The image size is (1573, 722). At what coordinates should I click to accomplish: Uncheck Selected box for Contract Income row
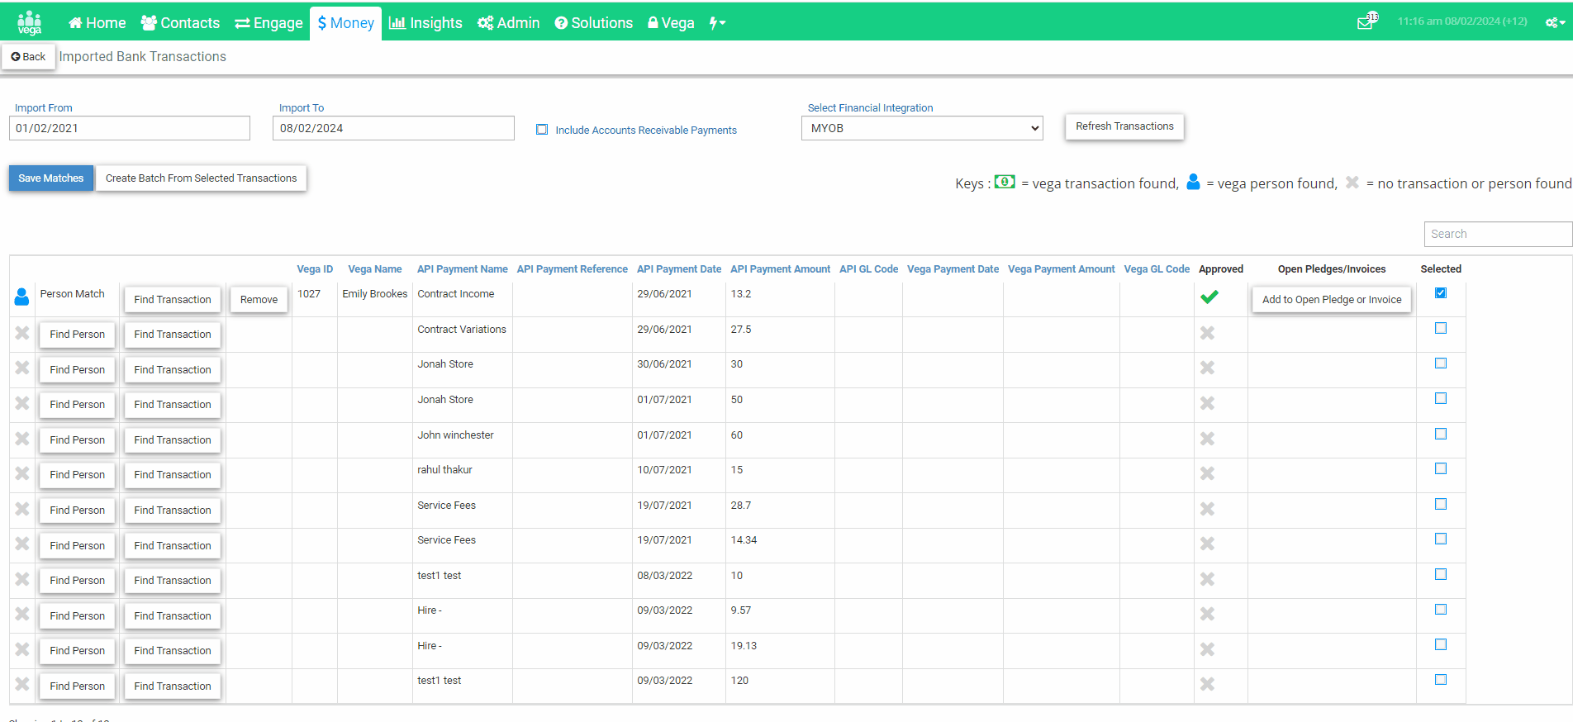point(1441,292)
